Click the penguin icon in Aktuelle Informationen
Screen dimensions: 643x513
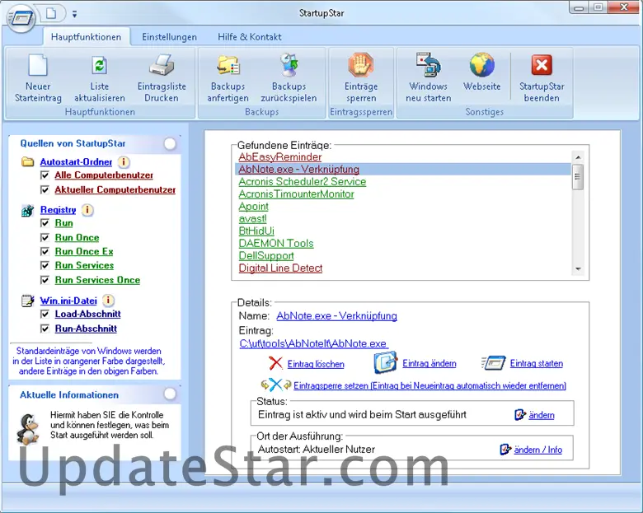click(27, 428)
